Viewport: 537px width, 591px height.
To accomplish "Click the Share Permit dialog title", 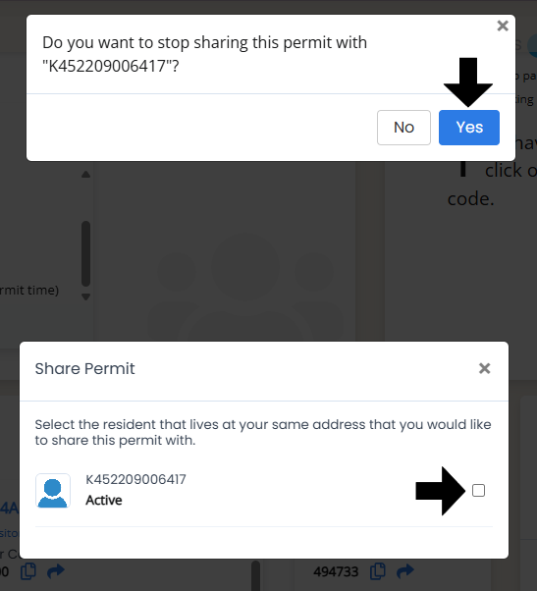I will point(84,368).
